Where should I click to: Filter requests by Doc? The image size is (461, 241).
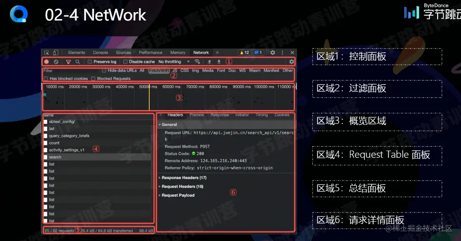point(232,71)
